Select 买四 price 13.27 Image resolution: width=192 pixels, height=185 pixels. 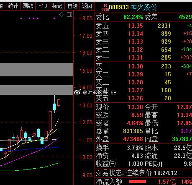[136, 90]
